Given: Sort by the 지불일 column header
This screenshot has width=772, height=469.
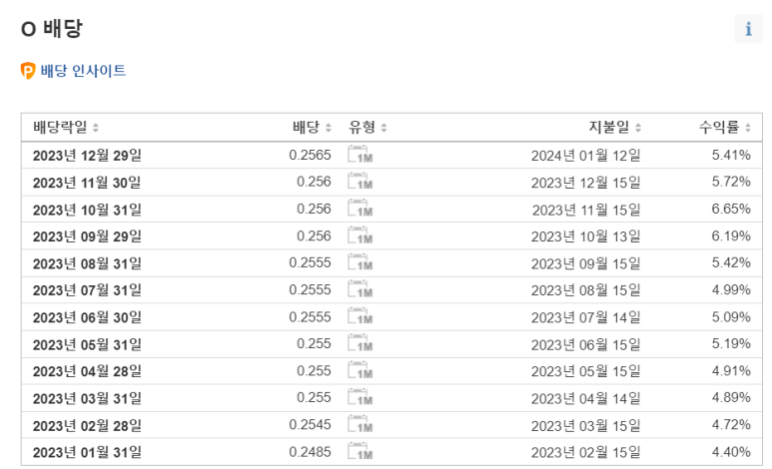Looking at the screenshot, I should pos(615,128).
